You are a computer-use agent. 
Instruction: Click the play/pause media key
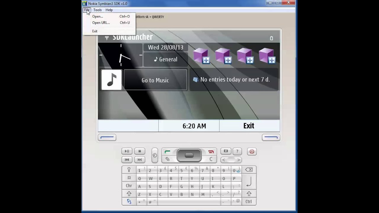(127, 151)
